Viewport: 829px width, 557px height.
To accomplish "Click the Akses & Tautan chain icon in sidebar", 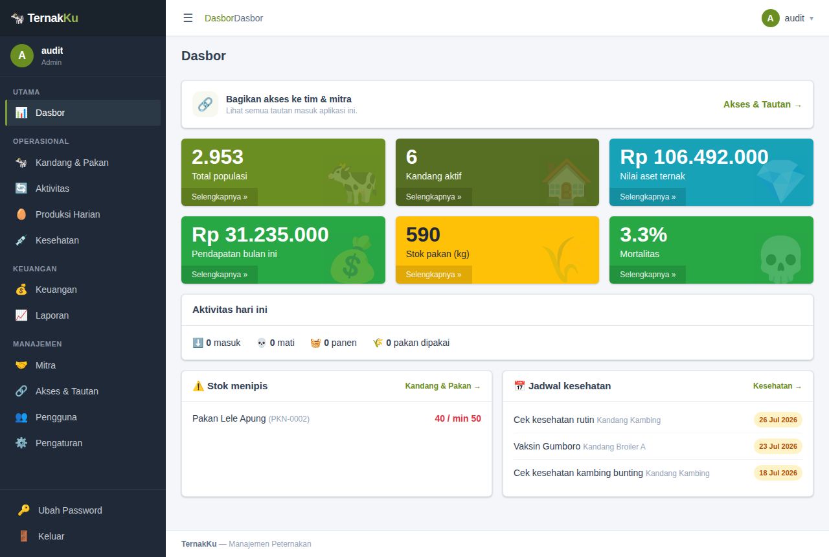I will tap(21, 391).
